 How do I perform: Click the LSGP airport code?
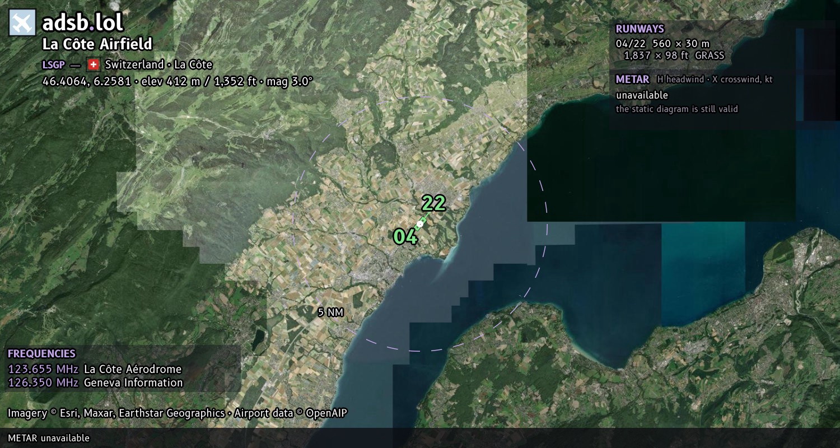pos(53,65)
